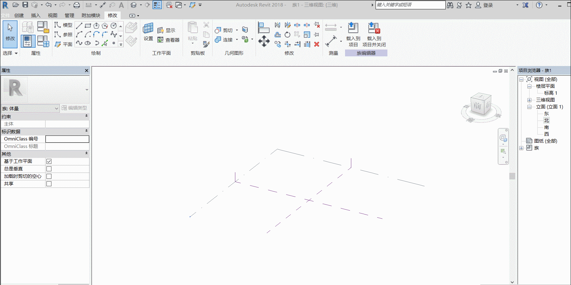Select the Move tool in Modify panel
Image resolution: width=571 pixels, height=285 pixels.
pos(264,41)
